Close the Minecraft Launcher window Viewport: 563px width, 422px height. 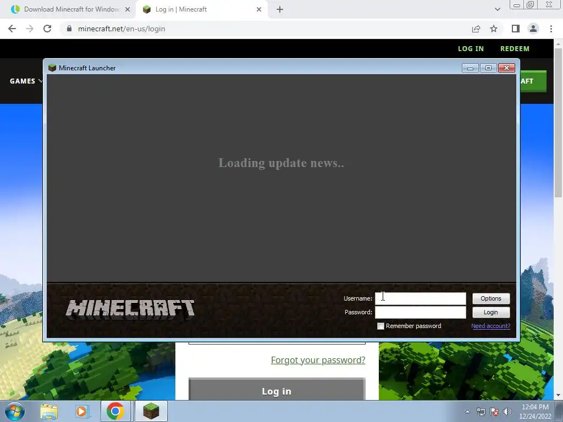point(506,68)
